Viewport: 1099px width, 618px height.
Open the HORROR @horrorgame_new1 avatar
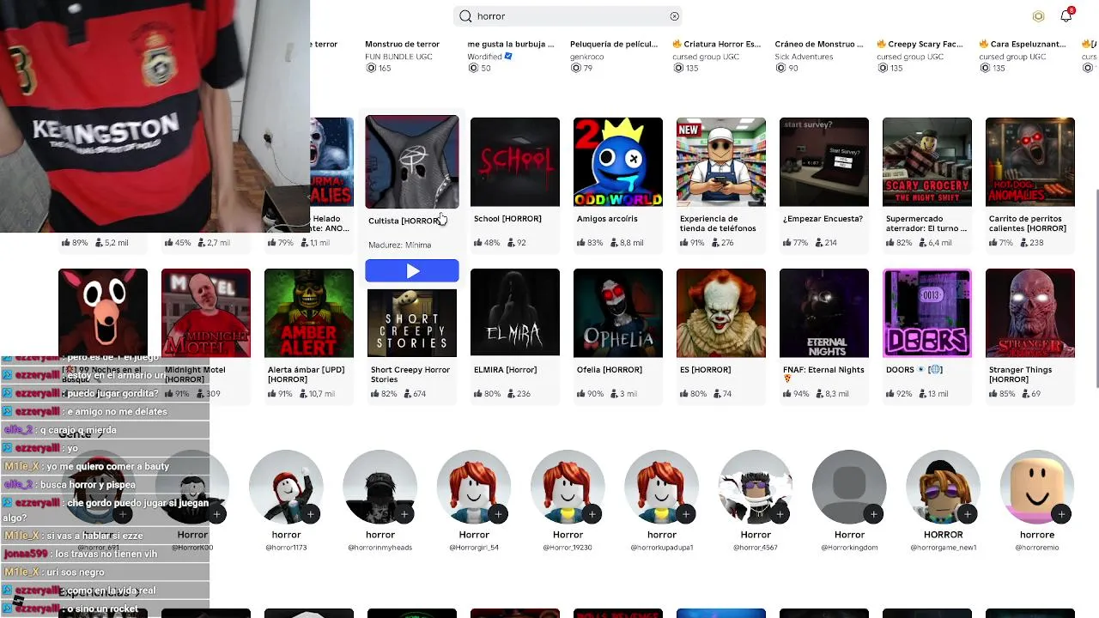943,487
